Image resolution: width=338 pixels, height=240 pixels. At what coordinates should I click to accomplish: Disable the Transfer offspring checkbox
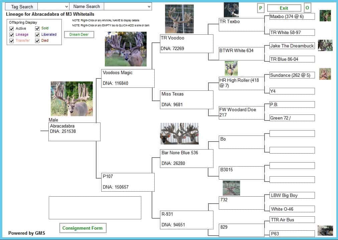click(x=12, y=41)
